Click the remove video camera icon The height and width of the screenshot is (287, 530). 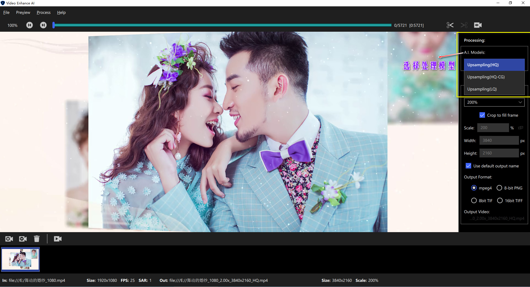click(23, 239)
